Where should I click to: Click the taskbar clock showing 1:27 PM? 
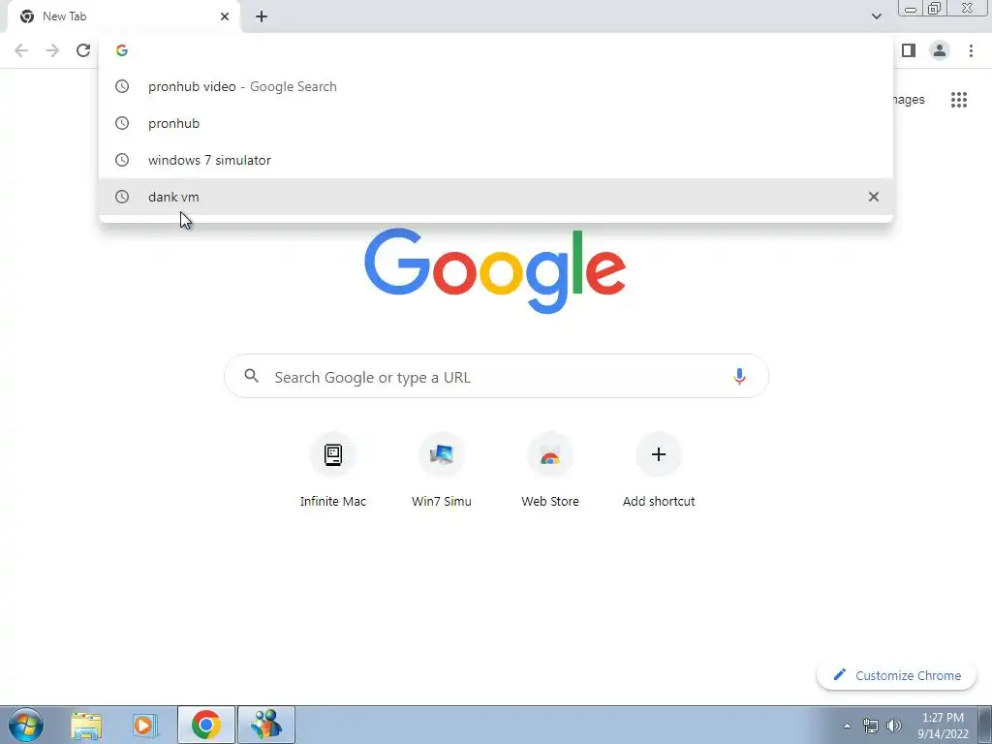point(943,726)
